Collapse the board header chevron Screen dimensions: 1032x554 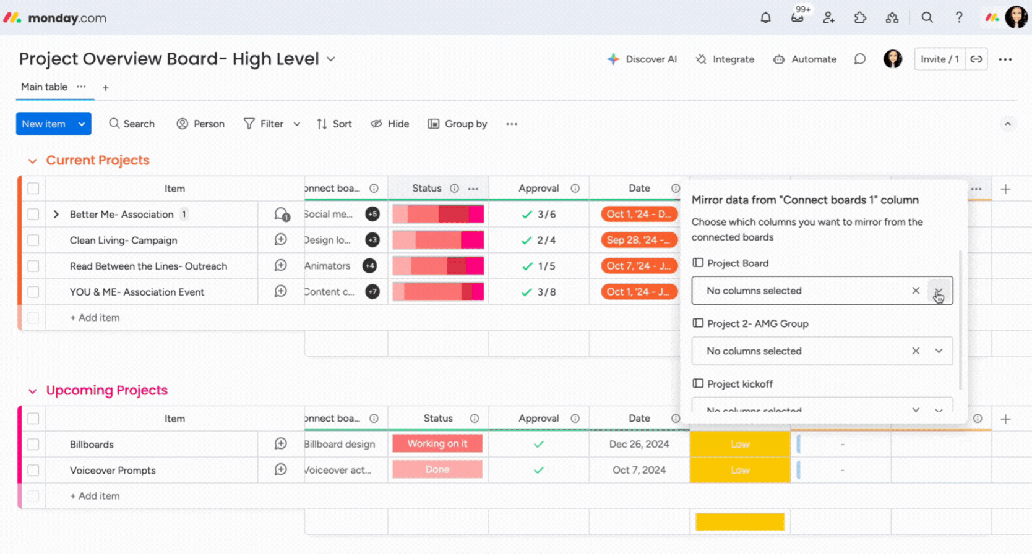(1007, 124)
